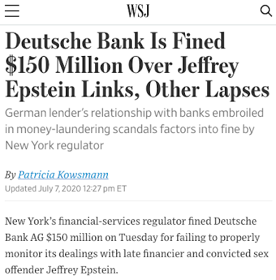The height and width of the screenshot is (280, 276).
Task: Click the Deutsche Bank Is Fined headline
Action: pos(137,65)
